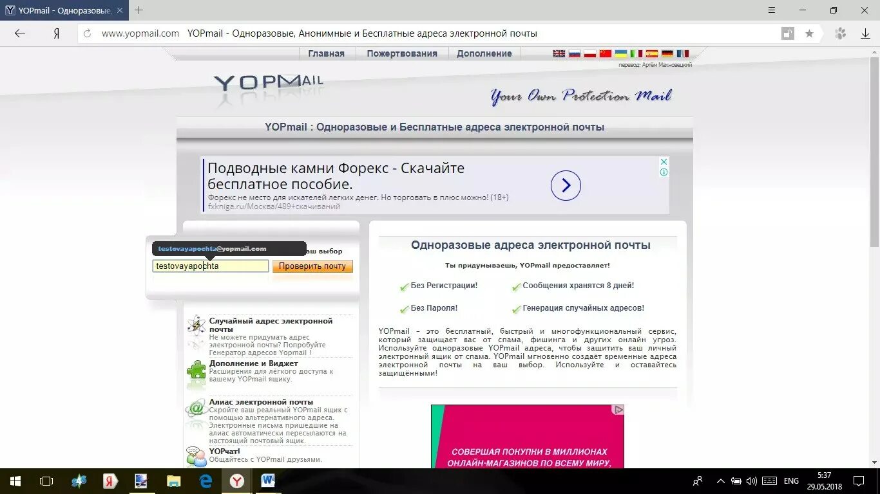Screen dimensions: 880x494
Task: Switch language via the Russian flag
Action: 575,54
